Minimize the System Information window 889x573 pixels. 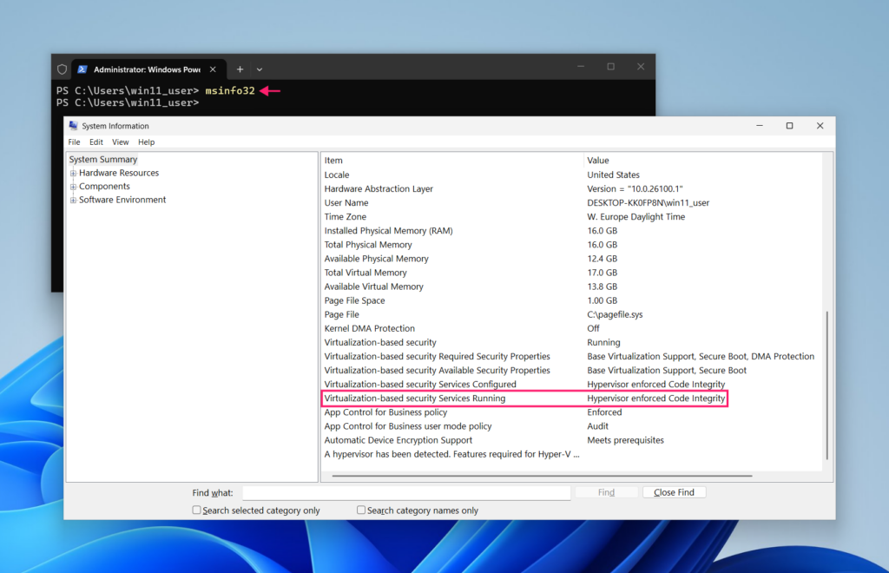pyautogui.click(x=760, y=126)
